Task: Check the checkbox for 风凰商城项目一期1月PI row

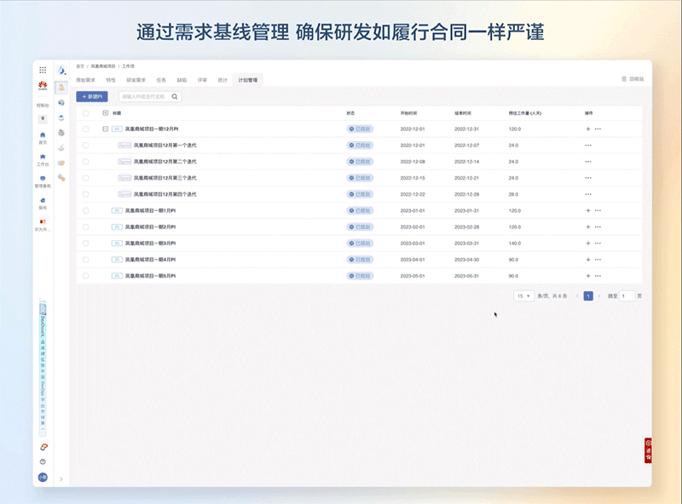Action: point(84,210)
